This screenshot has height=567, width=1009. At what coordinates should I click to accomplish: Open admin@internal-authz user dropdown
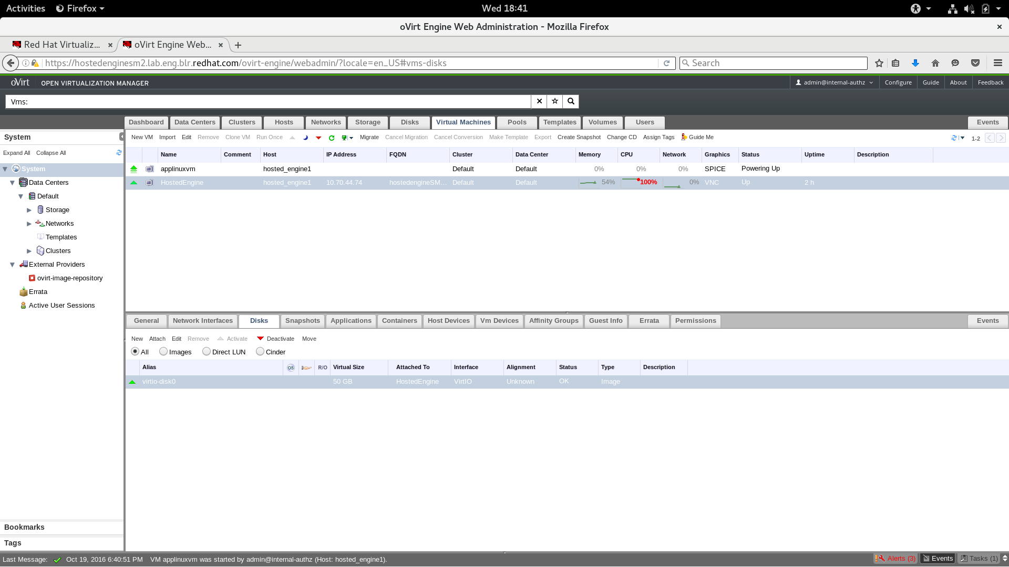[834, 82]
